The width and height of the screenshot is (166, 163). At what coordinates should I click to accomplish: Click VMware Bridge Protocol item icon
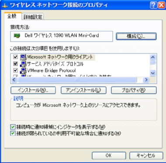coord(23,71)
